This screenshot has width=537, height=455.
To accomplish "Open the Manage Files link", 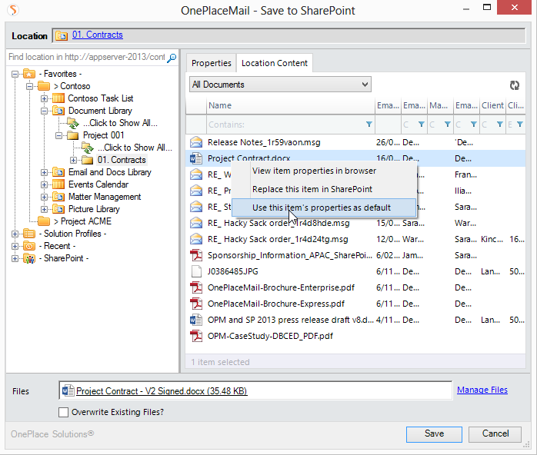I will click(482, 390).
